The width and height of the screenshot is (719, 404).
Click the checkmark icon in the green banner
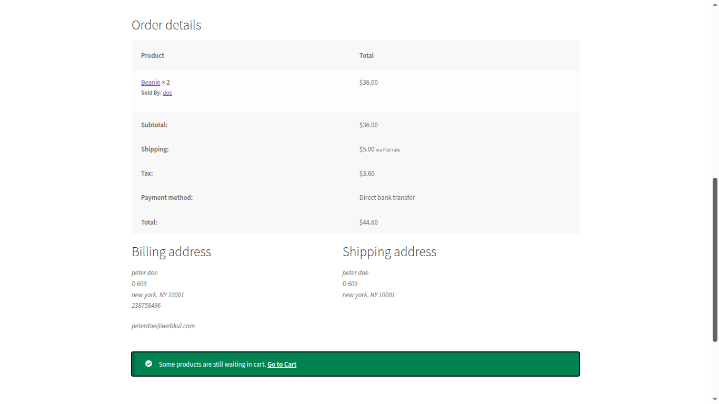[x=149, y=363]
